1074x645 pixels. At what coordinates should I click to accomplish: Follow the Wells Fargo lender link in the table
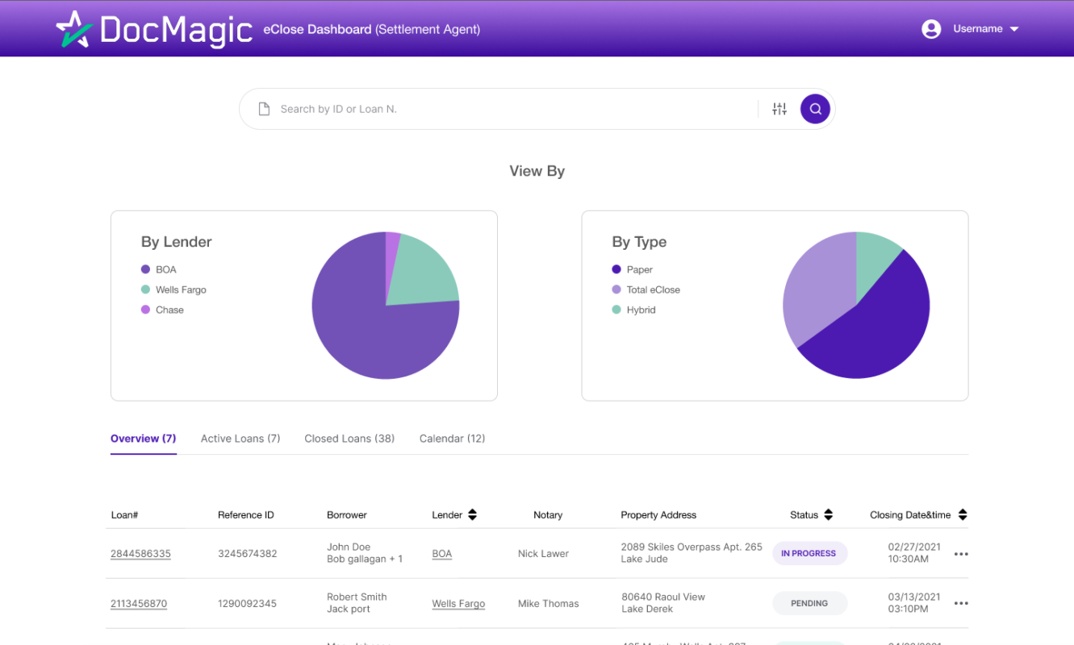pos(458,603)
